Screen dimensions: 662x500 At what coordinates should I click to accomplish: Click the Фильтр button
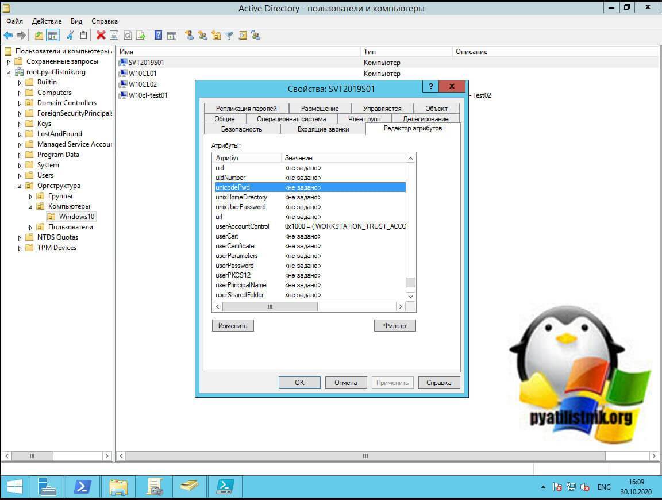click(x=394, y=326)
